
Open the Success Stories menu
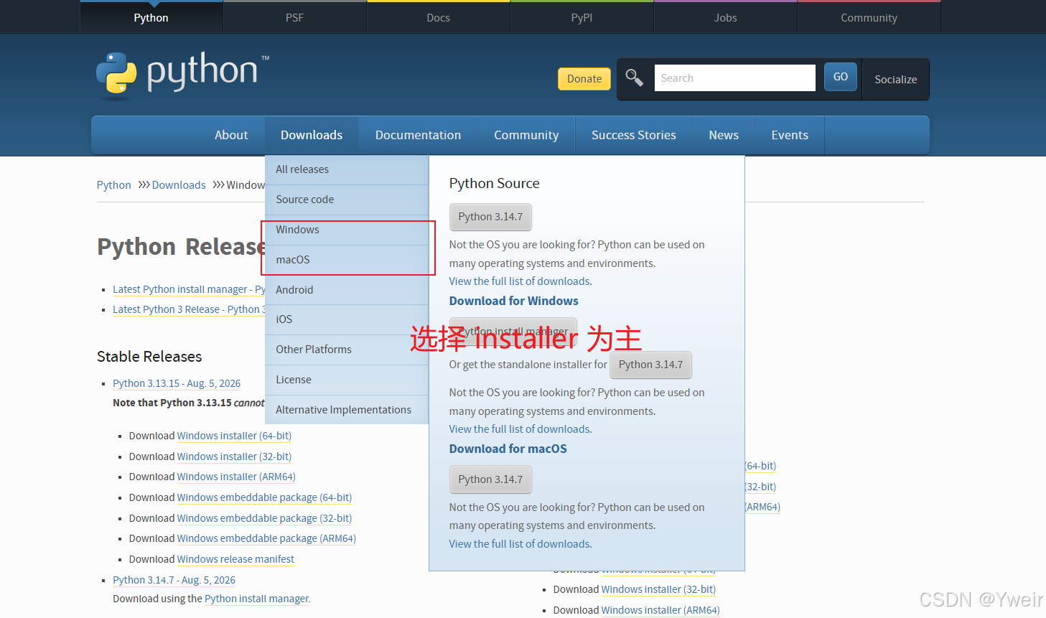click(x=634, y=135)
